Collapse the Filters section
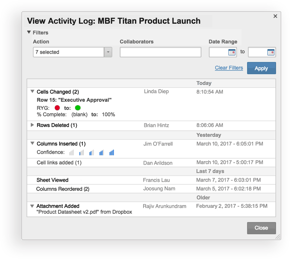 coord(29,32)
